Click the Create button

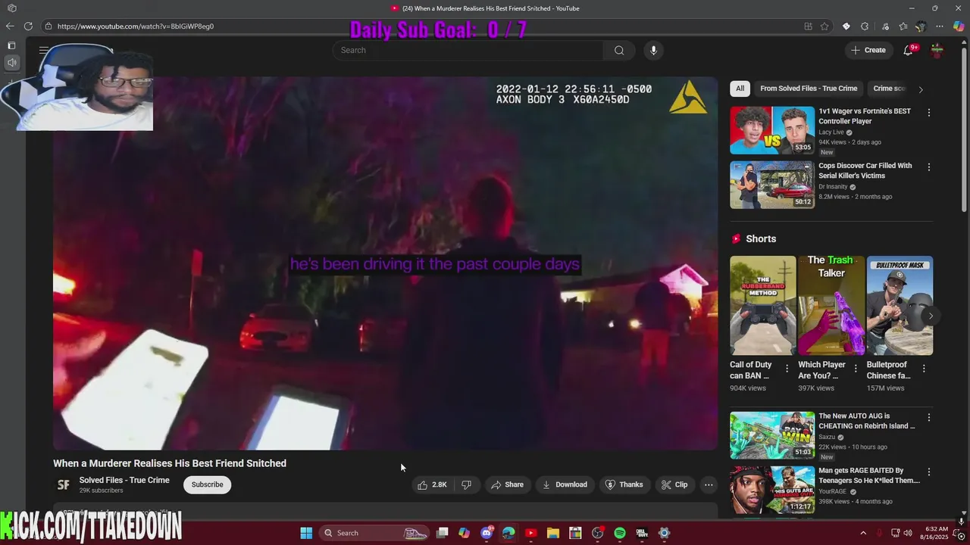point(868,50)
